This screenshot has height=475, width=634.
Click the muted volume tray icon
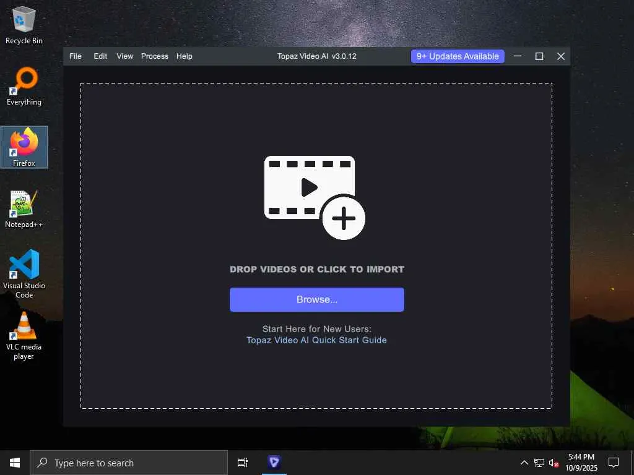554,463
